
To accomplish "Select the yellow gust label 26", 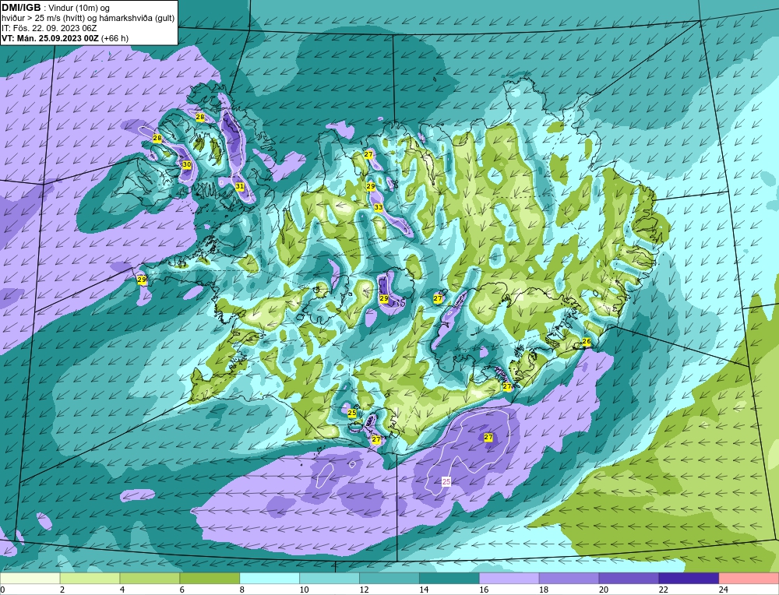I will (587, 342).
